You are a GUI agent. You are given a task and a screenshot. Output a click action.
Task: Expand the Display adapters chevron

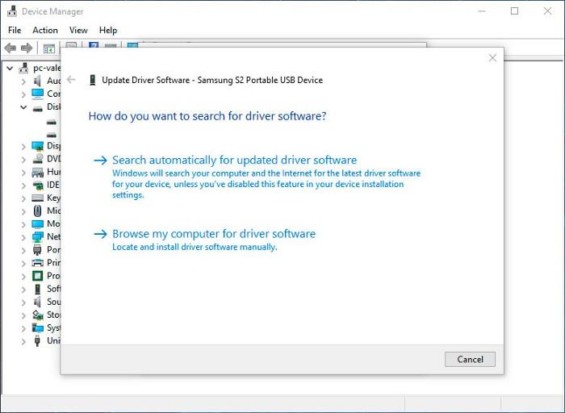pos(23,147)
